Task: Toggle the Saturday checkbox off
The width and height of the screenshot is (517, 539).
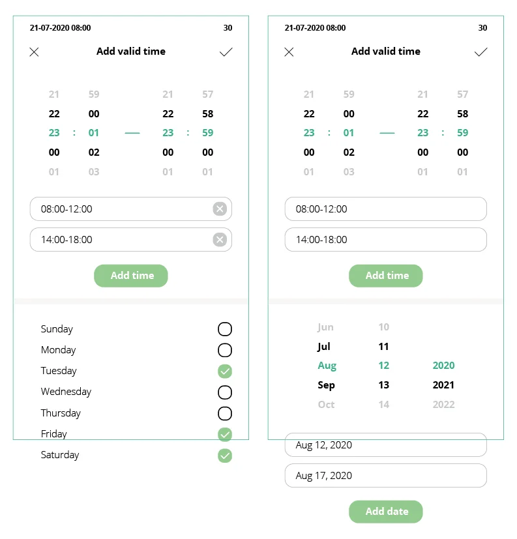Action: click(x=225, y=456)
